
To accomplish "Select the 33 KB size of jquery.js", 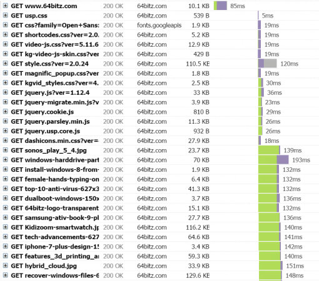I will (201, 92).
